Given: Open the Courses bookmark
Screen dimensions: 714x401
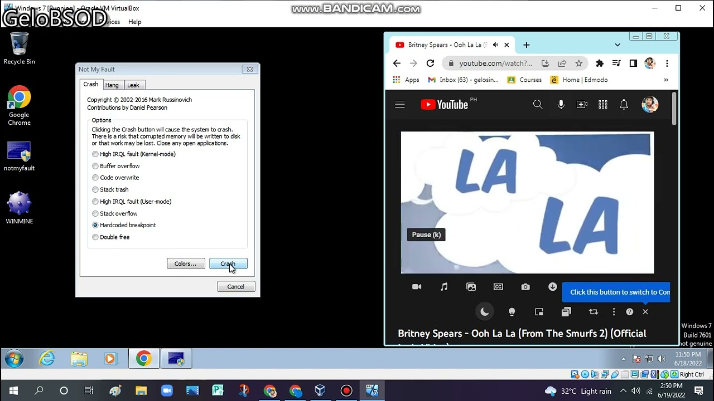Looking at the screenshot, I should (x=524, y=80).
